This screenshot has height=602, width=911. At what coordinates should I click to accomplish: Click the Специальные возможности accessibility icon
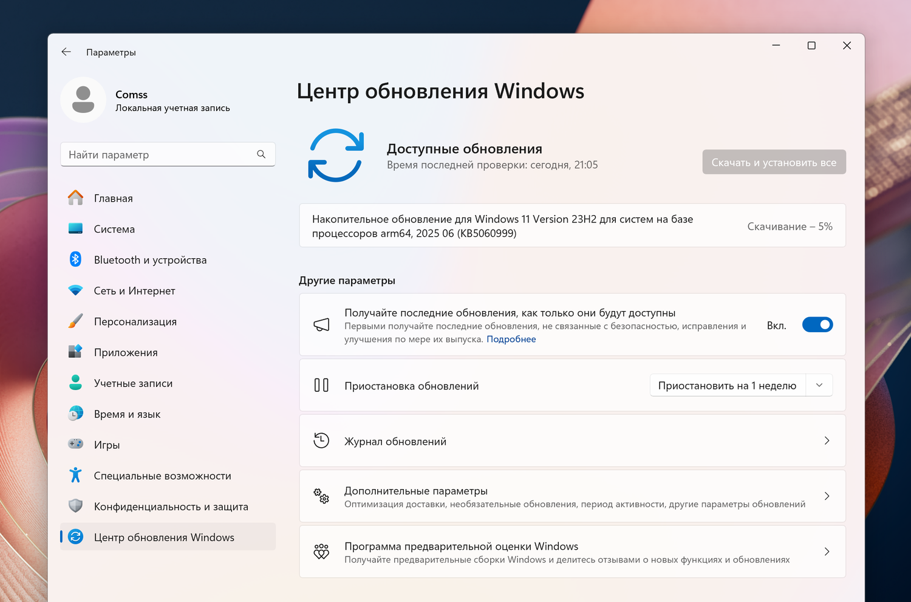click(75, 475)
